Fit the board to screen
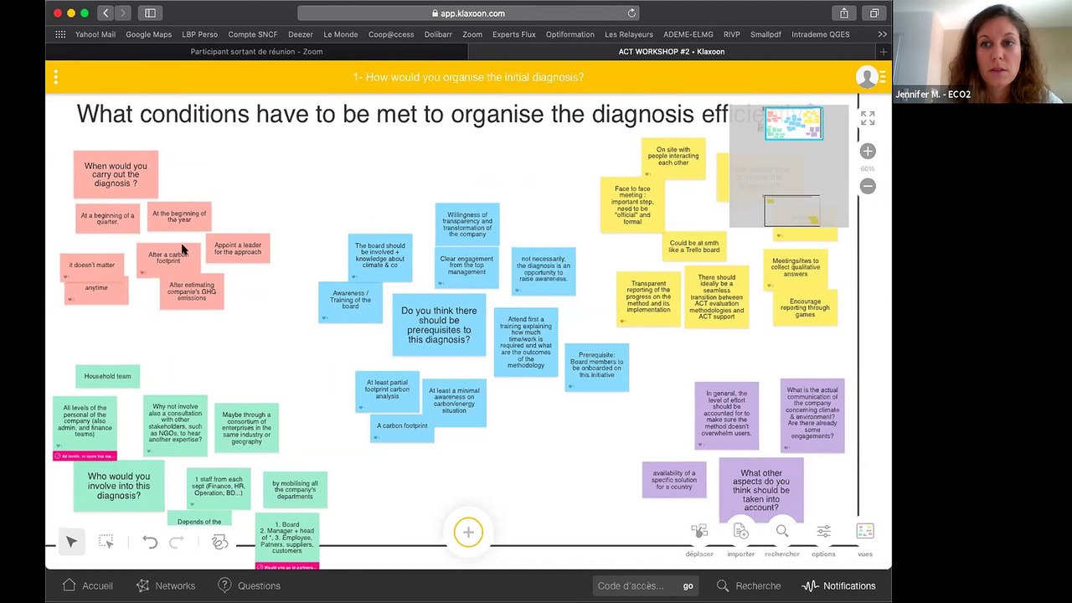Viewport: 1072px width, 603px height. tap(868, 120)
